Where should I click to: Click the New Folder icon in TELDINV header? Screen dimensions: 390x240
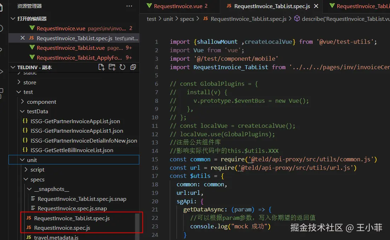(x=112, y=67)
